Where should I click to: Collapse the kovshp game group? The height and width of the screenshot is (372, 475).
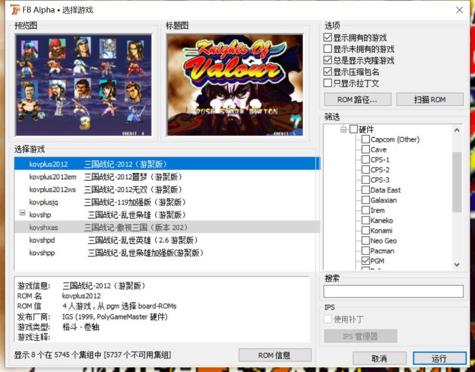point(23,213)
